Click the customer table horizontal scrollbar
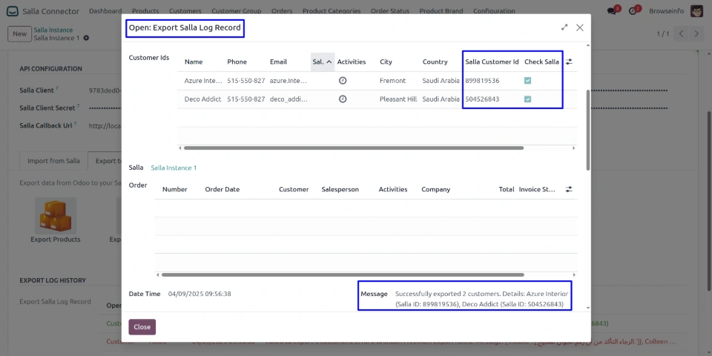 pyautogui.click(x=371, y=148)
